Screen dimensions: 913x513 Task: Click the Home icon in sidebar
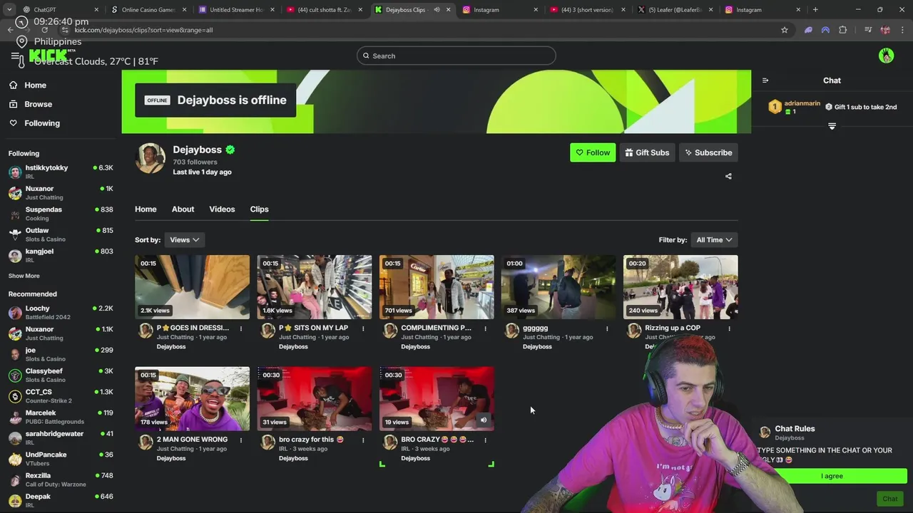[x=13, y=85]
